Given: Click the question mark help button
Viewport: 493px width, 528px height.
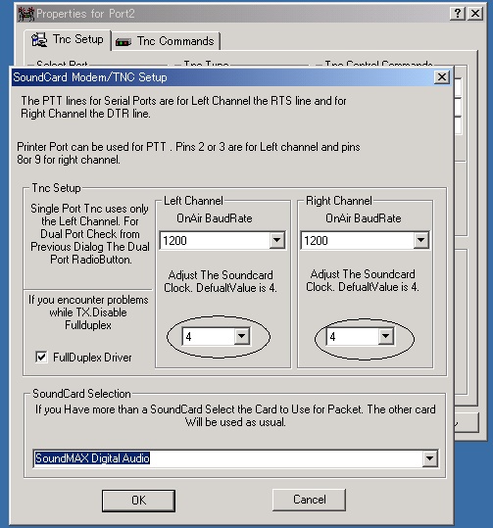Looking at the screenshot, I should (x=458, y=14).
